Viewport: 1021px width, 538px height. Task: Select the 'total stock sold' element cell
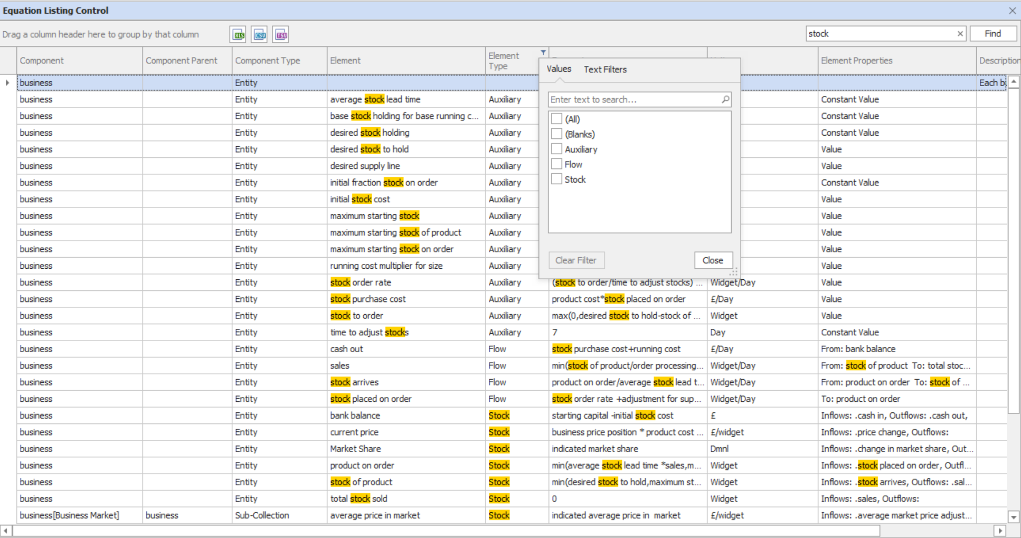pos(406,498)
